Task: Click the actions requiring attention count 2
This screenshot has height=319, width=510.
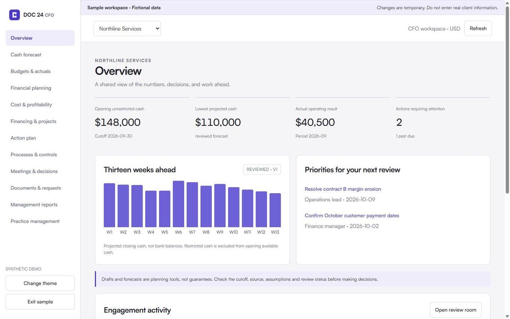Action: [399, 122]
